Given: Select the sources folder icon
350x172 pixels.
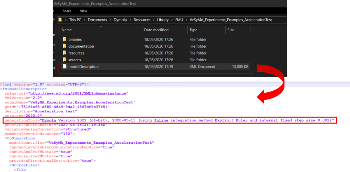Looking at the screenshot, I should 64,59.
